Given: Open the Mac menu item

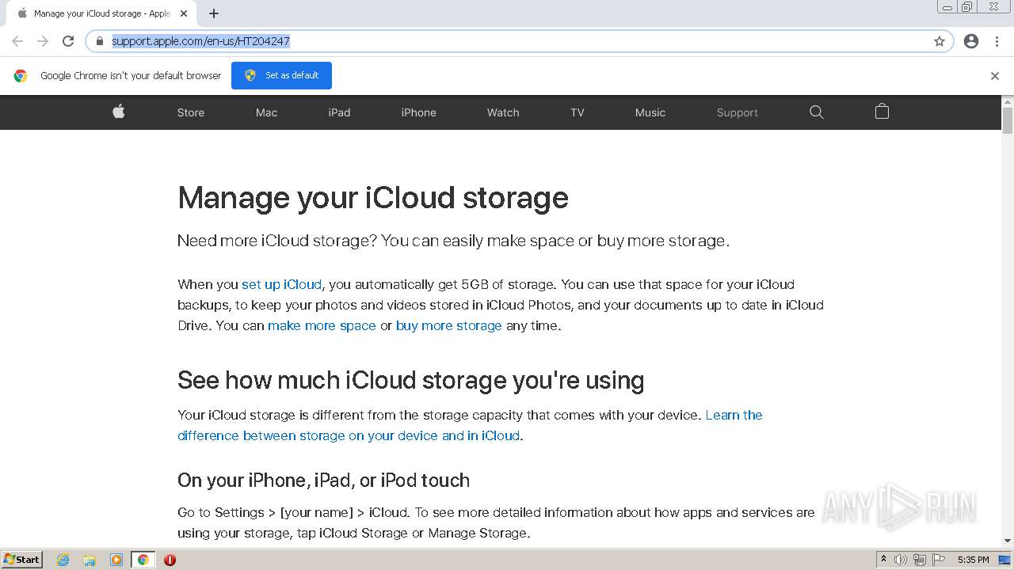Looking at the screenshot, I should click(x=266, y=112).
